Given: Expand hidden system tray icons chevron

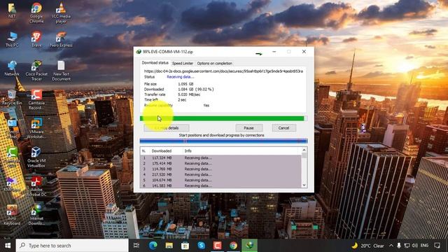Looking at the screenshot, I should pos(391,246).
